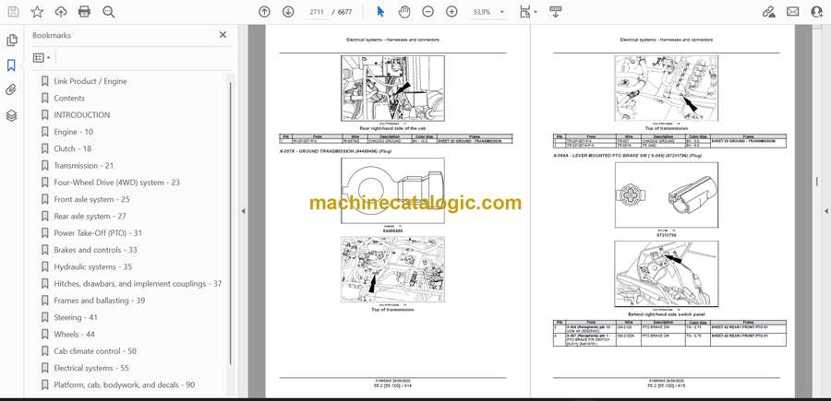This screenshot has width=831, height=401.
Task: Open Brakes and controls - 33 bookmark
Action: 95,250
